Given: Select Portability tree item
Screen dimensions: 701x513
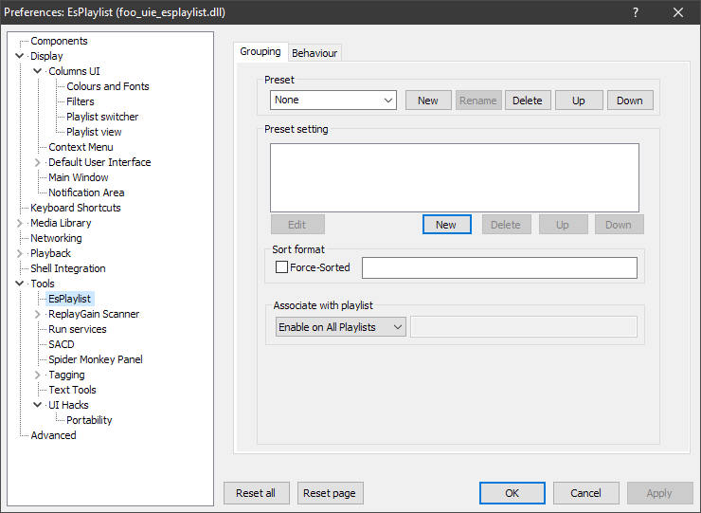Looking at the screenshot, I should click(89, 420).
